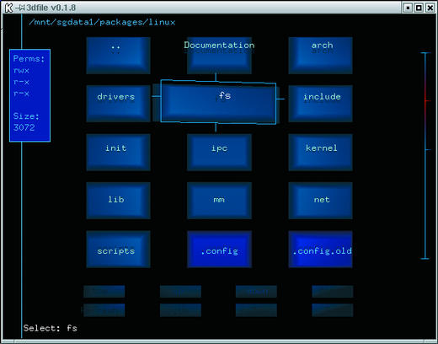Image resolution: width=438 pixels, height=344 pixels.
Task: Open the parent directory '..' tile
Action: click(118, 56)
